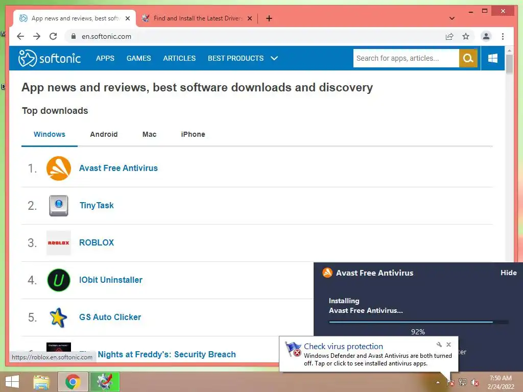523x392 pixels.
Task: Dismiss the Check virus protection notification
Action: tap(448, 345)
